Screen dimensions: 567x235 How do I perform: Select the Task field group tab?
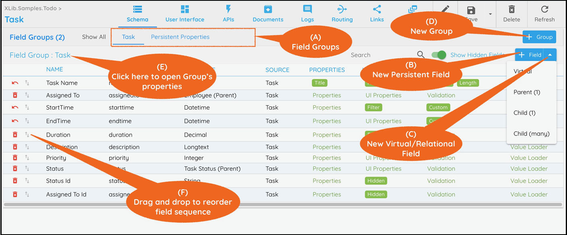coord(128,37)
